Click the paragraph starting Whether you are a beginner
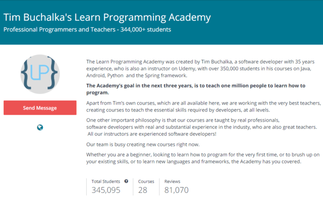Image resolution: width=323 pixels, height=201 pixels. [x=203, y=158]
